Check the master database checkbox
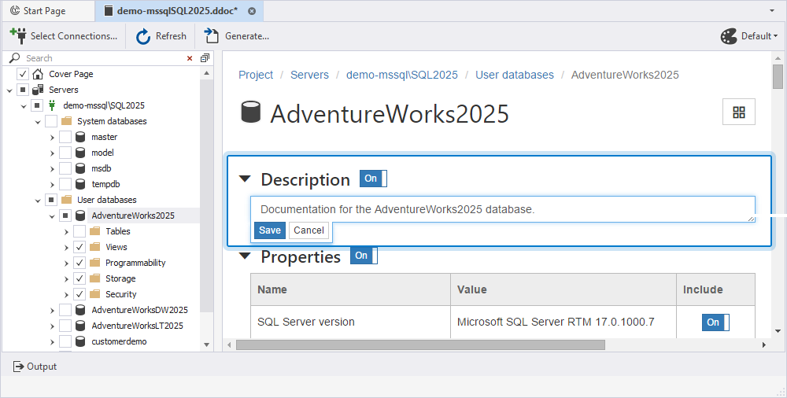The width and height of the screenshot is (787, 398). 65,137
